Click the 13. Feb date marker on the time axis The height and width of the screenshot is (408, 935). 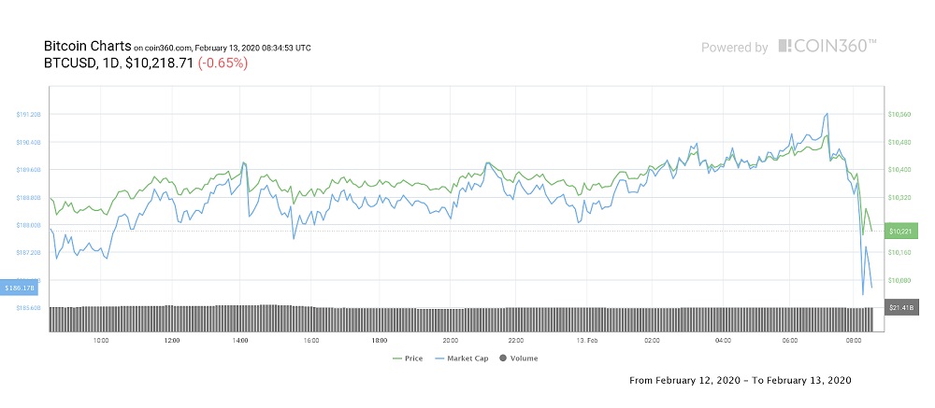(x=587, y=341)
